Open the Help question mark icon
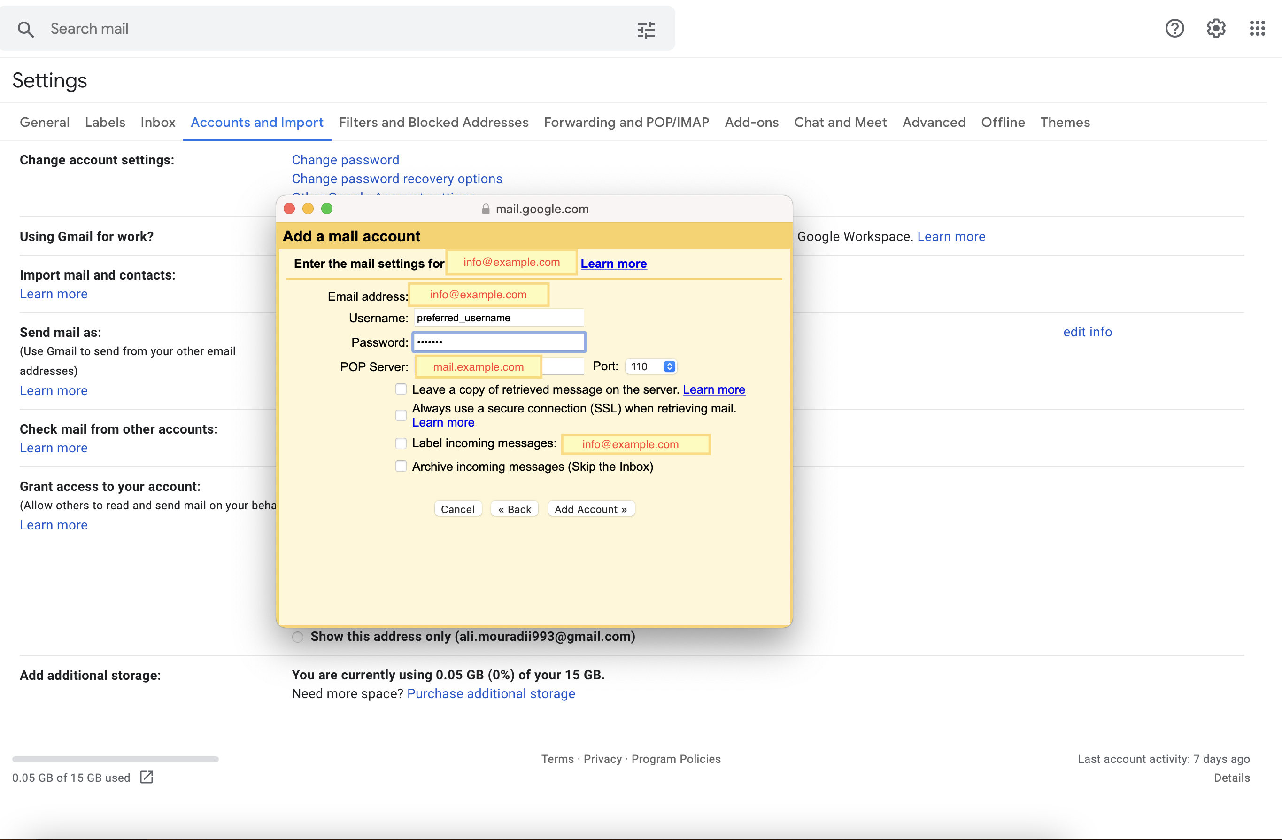The image size is (1282, 840). coord(1174,29)
